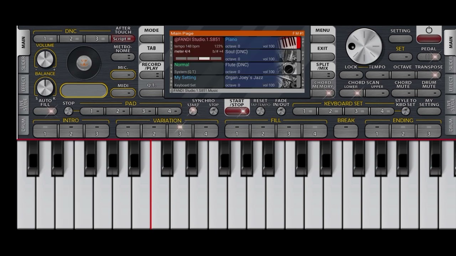Screen dimensions: 456x256
Task: Toggle the Auto Fill button
Action: (45, 111)
